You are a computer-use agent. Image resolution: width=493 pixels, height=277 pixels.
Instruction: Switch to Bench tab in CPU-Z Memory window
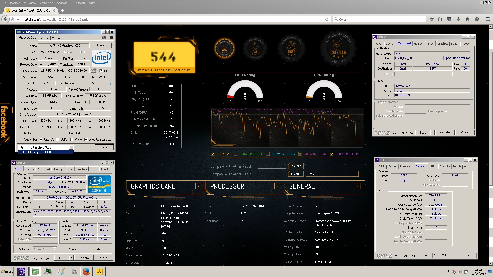[457, 166]
